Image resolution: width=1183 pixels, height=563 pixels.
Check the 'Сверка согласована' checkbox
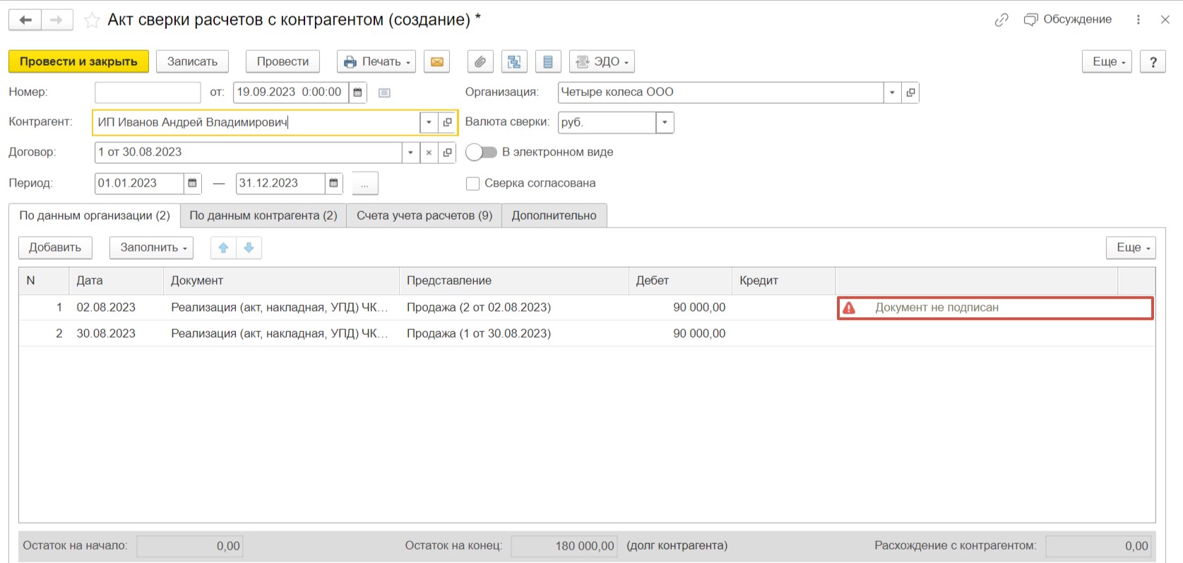(473, 184)
